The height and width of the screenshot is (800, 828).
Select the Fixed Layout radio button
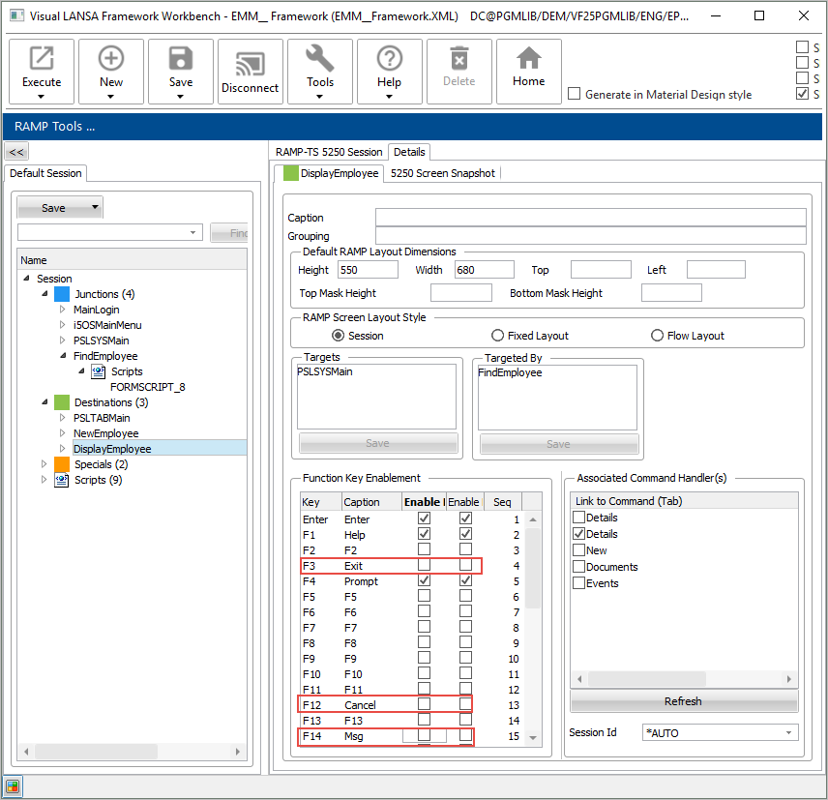(498, 336)
